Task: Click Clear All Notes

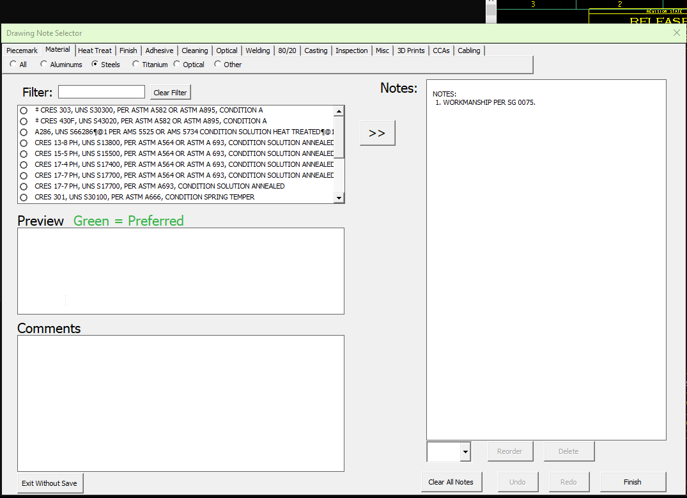Action: tap(451, 481)
